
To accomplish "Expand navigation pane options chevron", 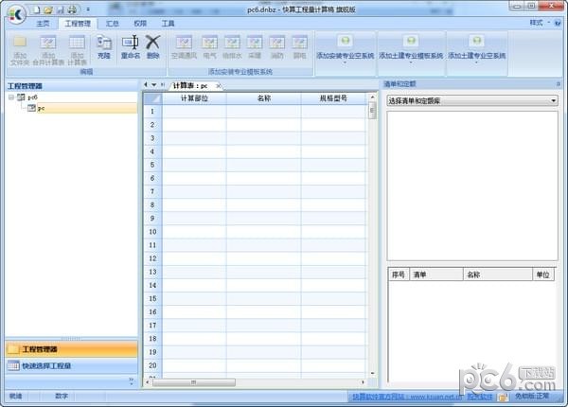I will coord(132,380).
